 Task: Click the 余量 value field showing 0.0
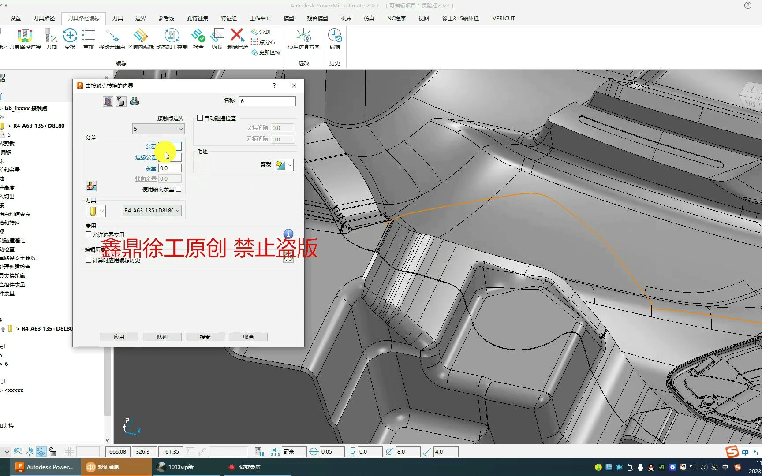pyautogui.click(x=170, y=168)
